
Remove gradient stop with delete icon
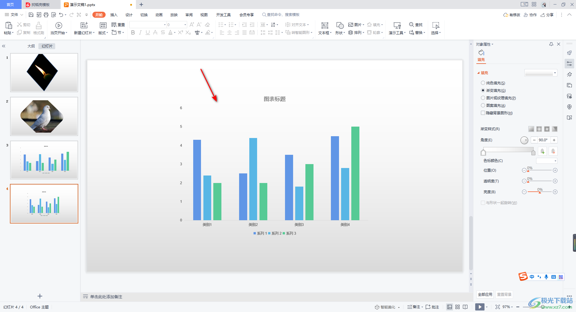553,151
